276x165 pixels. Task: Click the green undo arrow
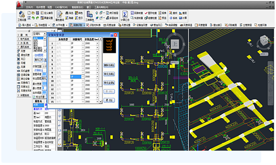(x=33, y=18)
